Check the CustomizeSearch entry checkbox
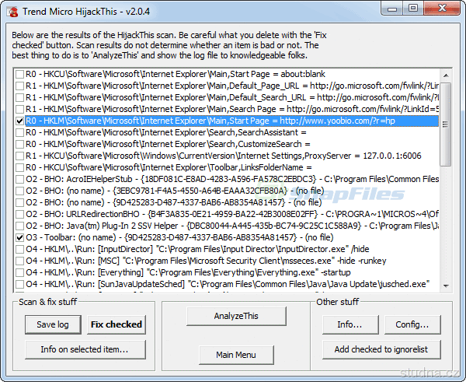466x382 pixels. [19, 144]
